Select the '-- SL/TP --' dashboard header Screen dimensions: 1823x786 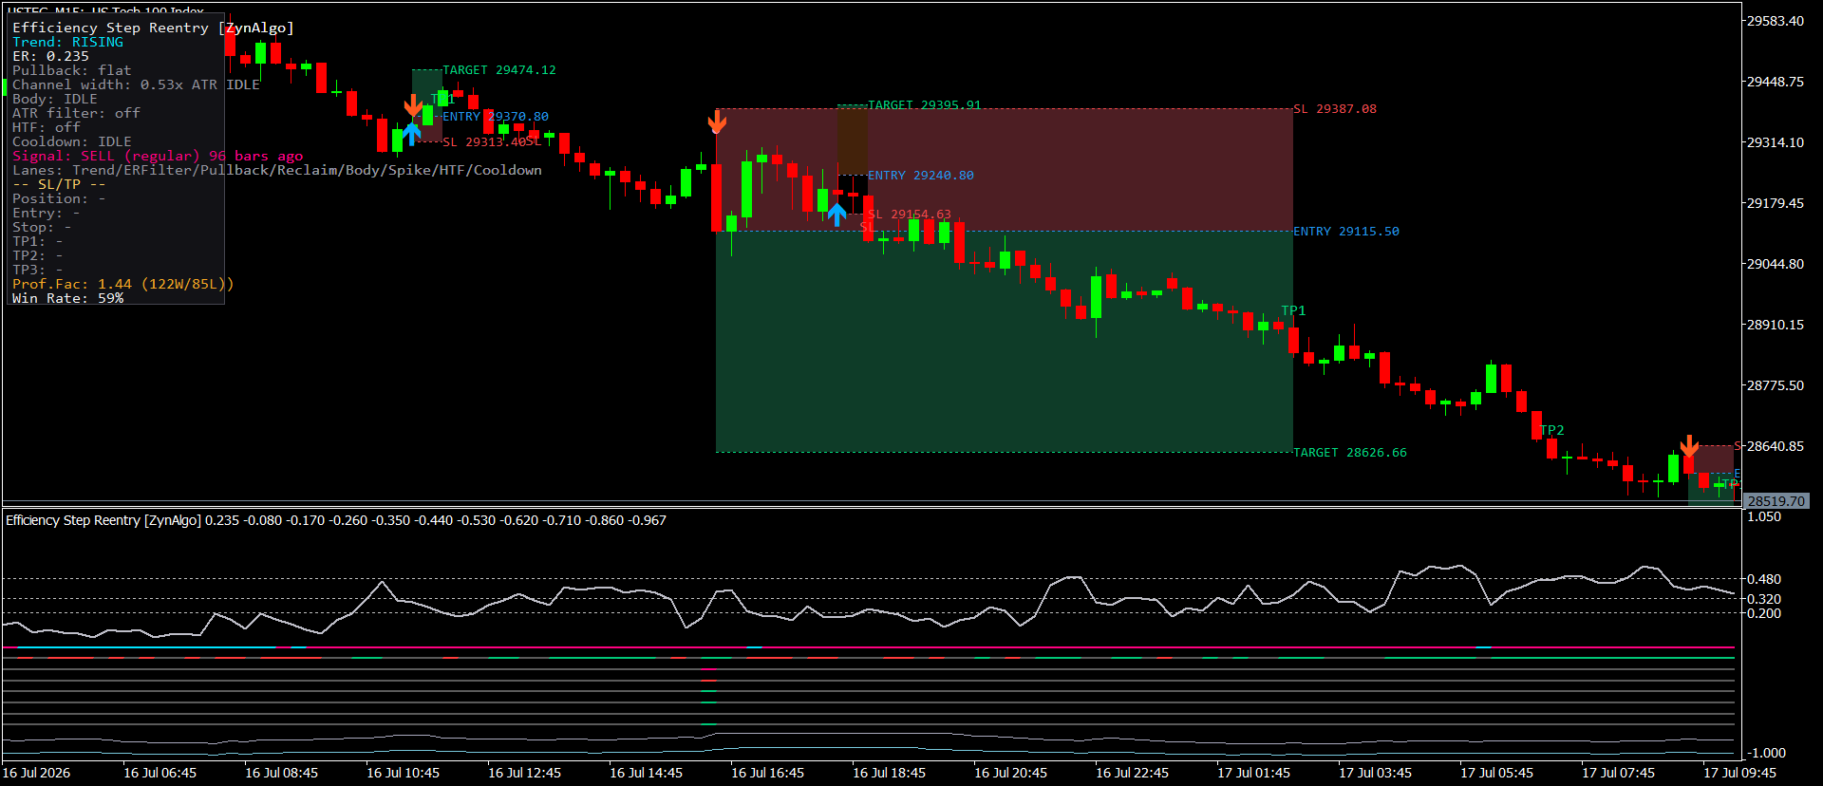pyautogui.click(x=59, y=185)
